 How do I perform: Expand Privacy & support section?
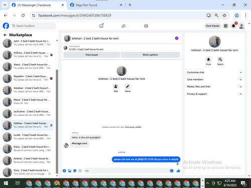point(214,94)
